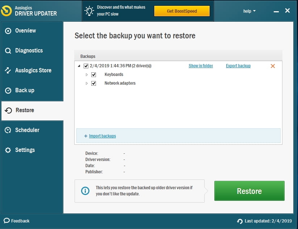Click the Scheduler clock icon
The width and height of the screenshot is (298, 229).
[8, 130]
